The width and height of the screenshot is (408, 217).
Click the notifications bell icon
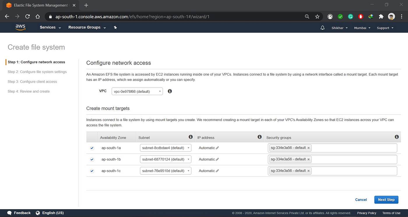pos(322,27)
